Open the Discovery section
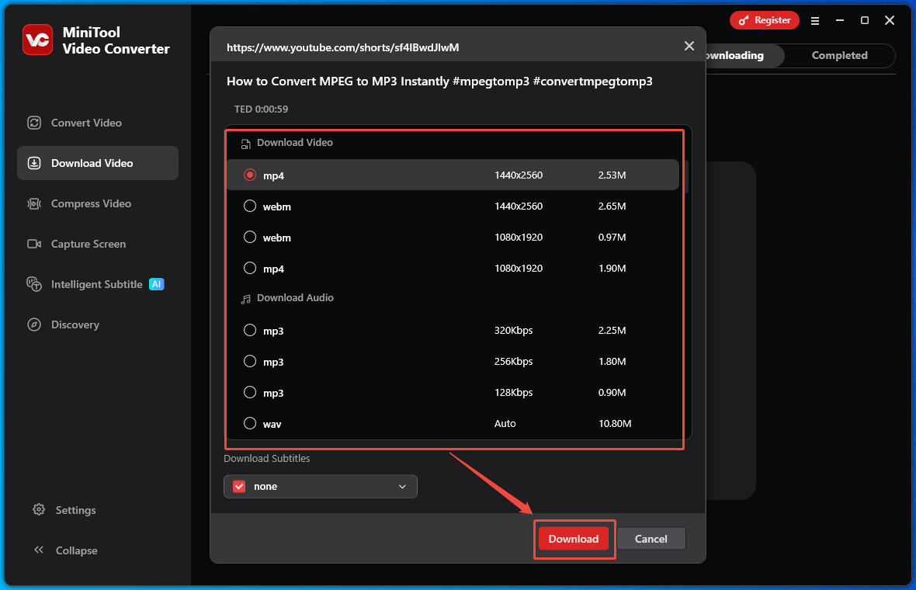 click(x=98, y=324)
